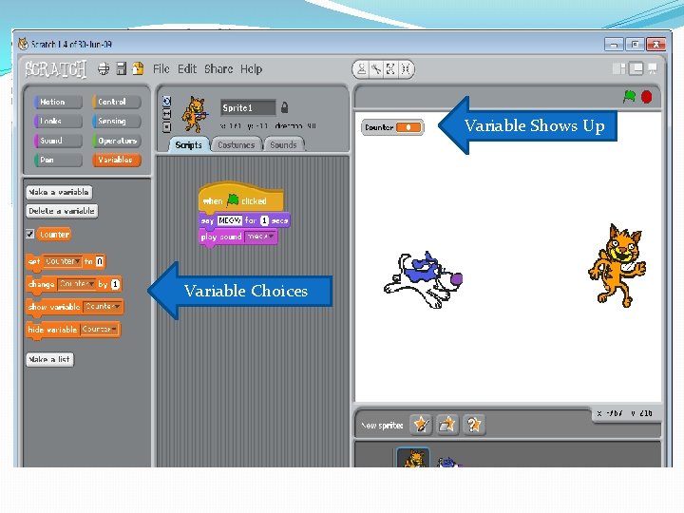Paint a new sprite
Image resolution: width=684 pixels, height=513 pixels.
click(421, 424)
